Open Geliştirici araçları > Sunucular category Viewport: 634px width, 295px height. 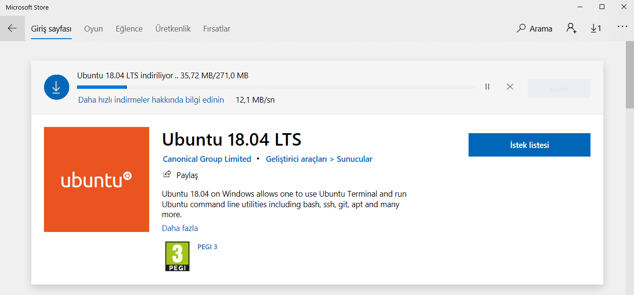pos(319,159)
